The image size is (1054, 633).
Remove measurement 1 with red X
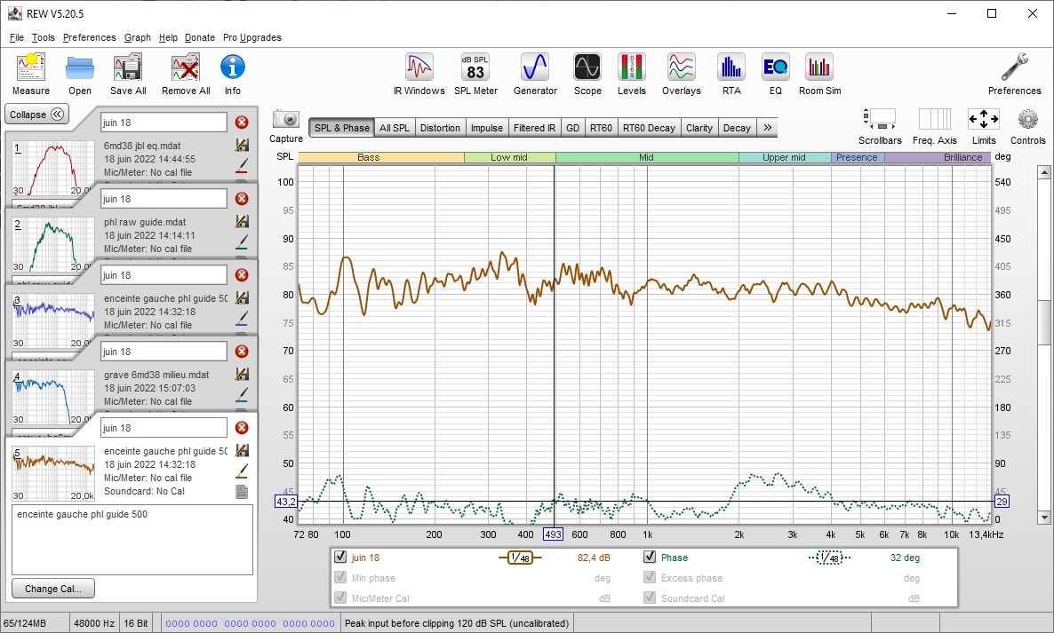point(242,123)
